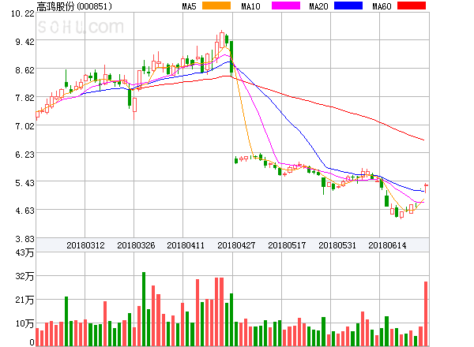Click the rightmost red candlestick
Screen dimensions: 474x347
[x=426, y=186]
